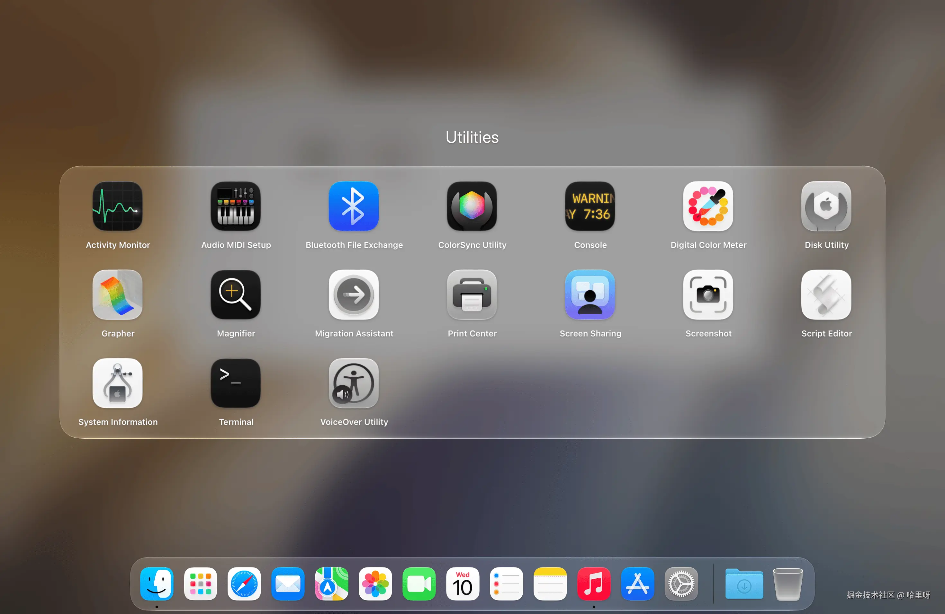The height and width of the screenshot is (614, 945).
Task: Open VoiceOver Utility
Action: [x=354, y=383]
